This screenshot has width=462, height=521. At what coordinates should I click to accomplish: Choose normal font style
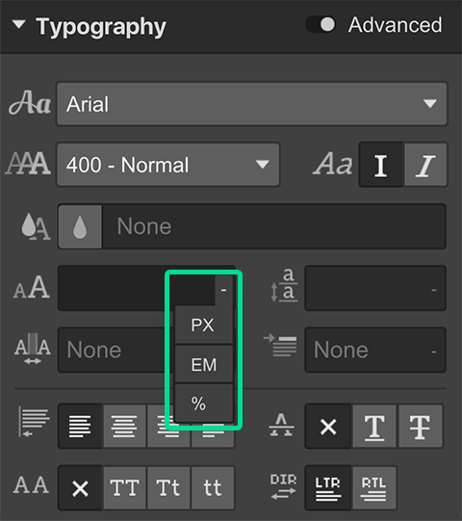click(381, 165)
